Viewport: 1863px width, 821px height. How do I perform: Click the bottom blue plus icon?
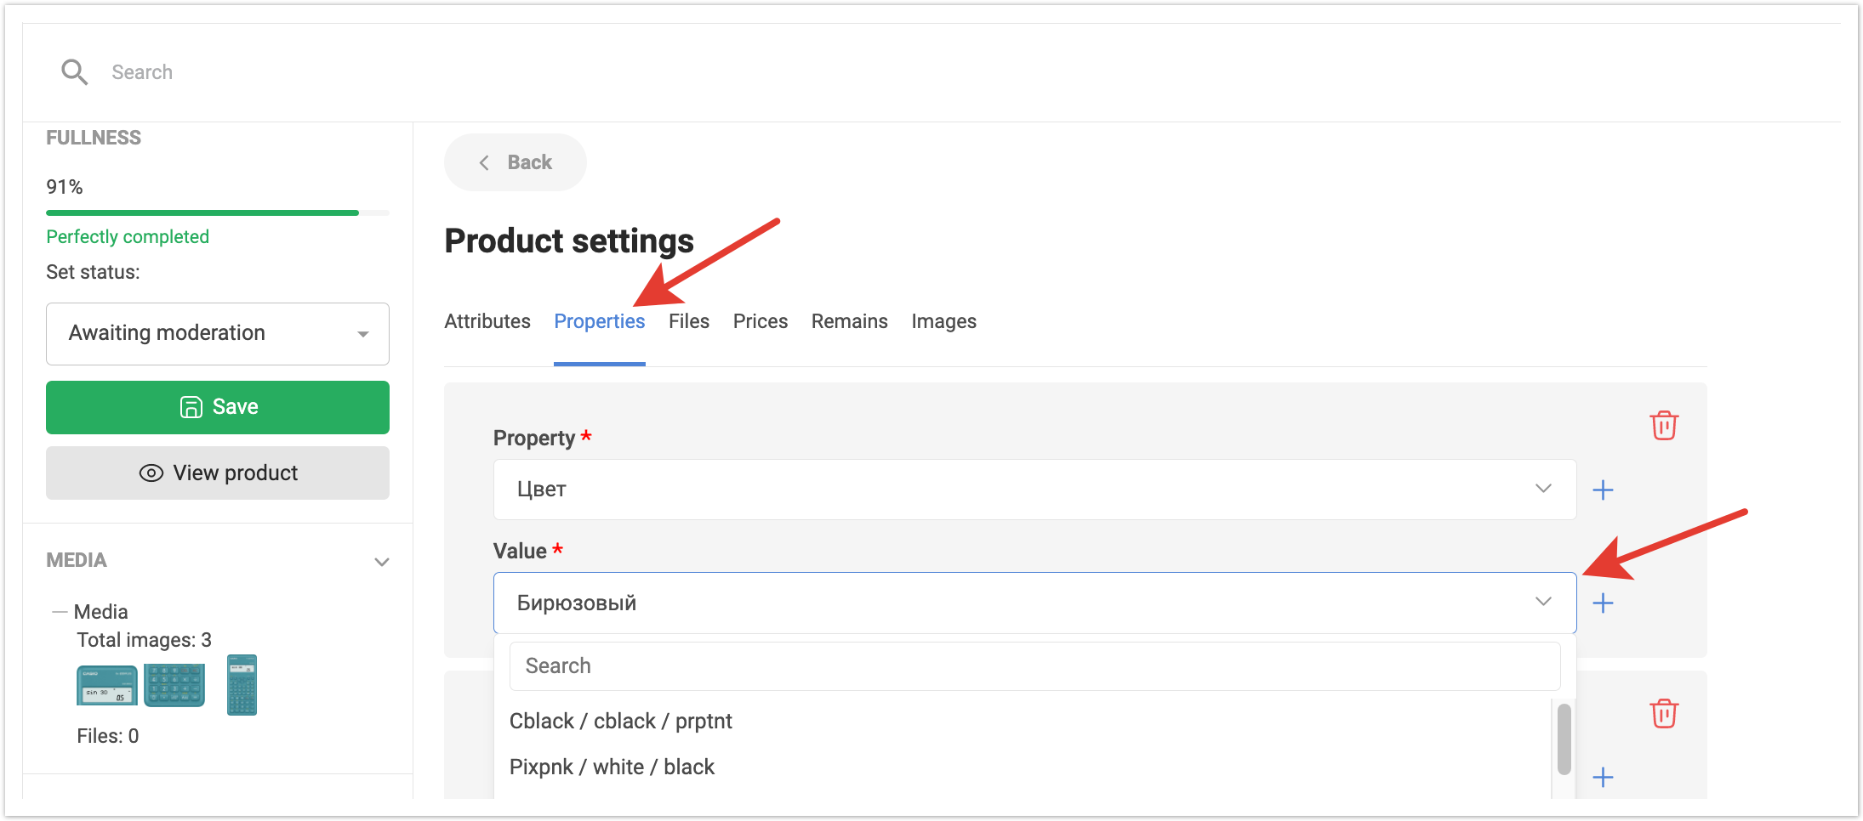pyautogui.click(x=1603, y=777)
